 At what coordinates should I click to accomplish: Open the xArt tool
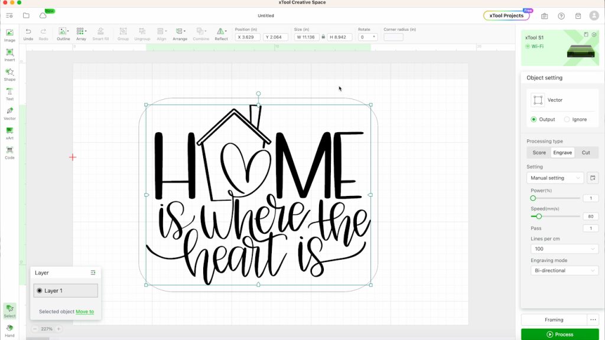[9, 132]
